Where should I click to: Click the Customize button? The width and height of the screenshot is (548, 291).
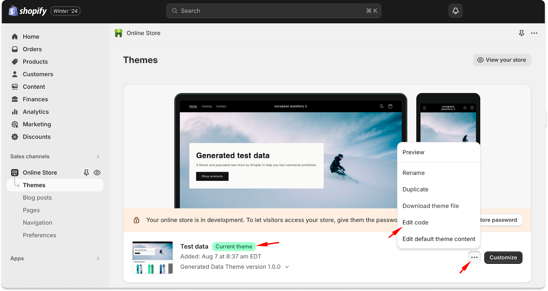(503, 257)
